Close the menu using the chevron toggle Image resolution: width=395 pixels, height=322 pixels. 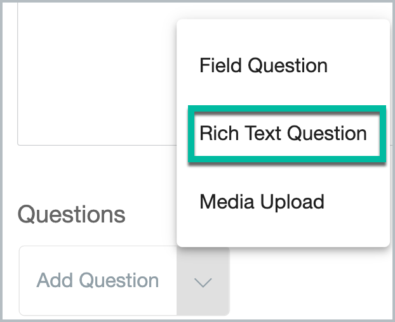pos(203,282)
